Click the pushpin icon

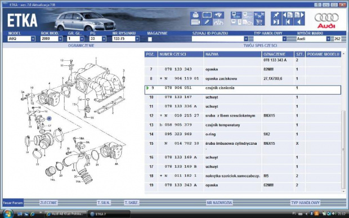point(276,15)
